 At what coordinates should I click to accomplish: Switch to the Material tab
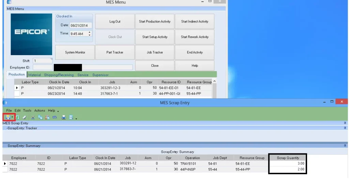pos(34,75)
